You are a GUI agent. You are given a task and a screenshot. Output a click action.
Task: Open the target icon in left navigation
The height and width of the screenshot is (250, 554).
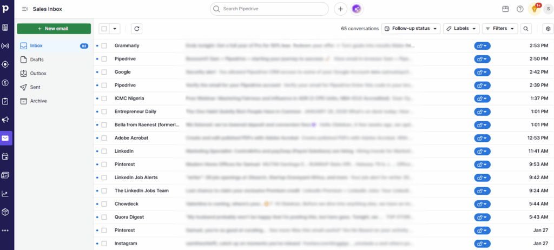point(5,64)
